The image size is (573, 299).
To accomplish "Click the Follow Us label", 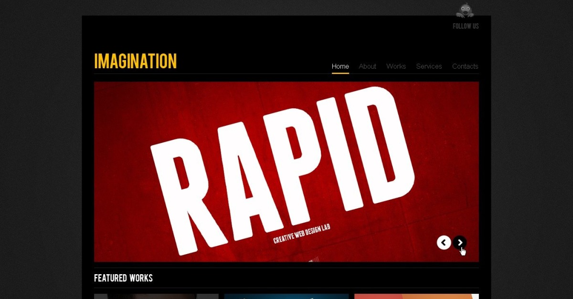I will 466,26.
